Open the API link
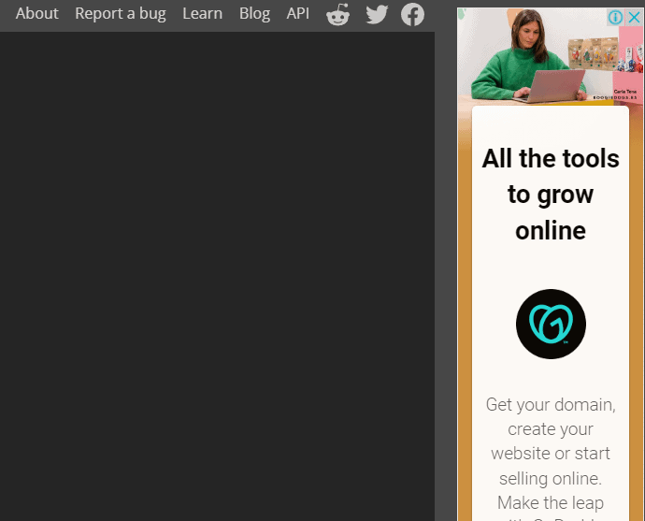The width and height of the screenshot is (645, 521). [298, 14]
